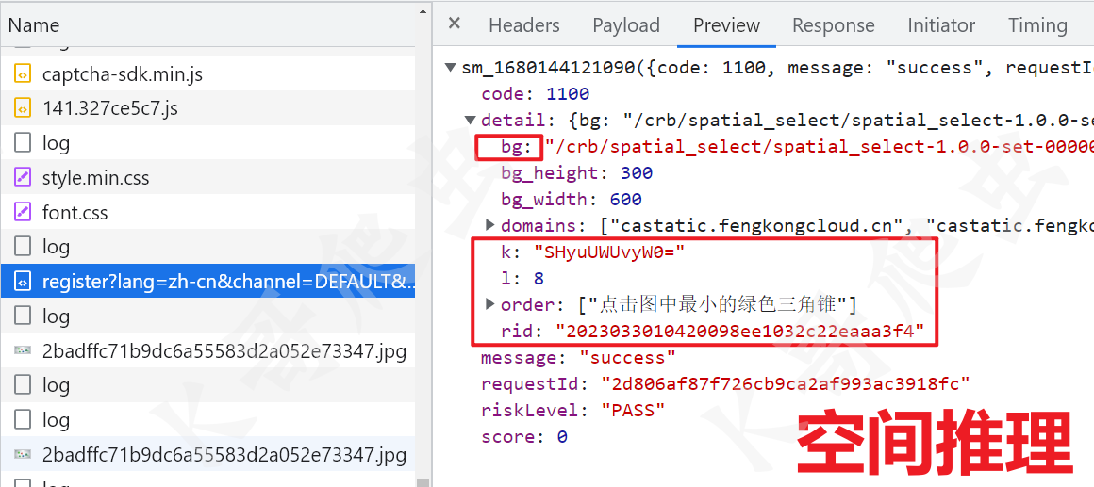
Task: Click the stylesheet icon beside font.css
Action: (x=23, y=213)
